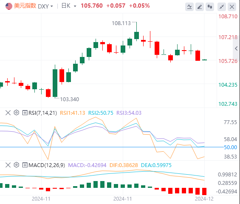Remove the MACD indicator panel
The image size is (240, 204).
point(8,165)
